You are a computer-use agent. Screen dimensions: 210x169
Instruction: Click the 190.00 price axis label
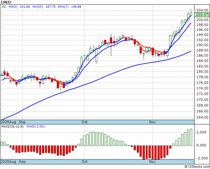(x=202, y=45)
